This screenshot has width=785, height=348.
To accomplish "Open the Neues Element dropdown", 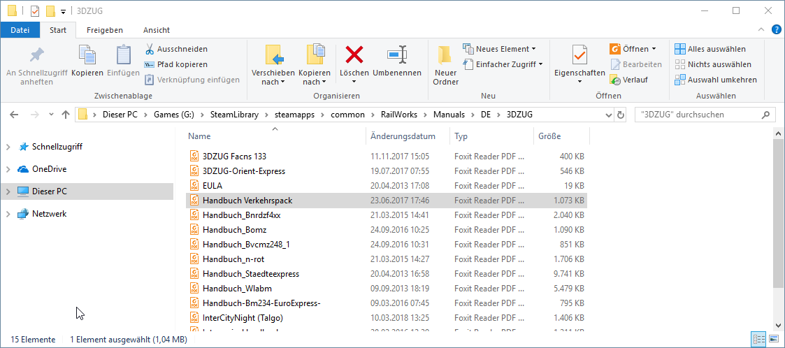I will 500,49.
